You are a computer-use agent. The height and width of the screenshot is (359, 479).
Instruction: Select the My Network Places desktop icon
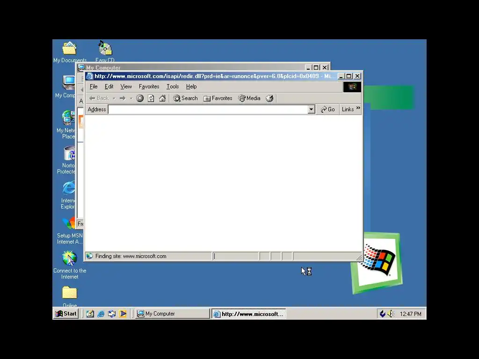pos(66,124)
